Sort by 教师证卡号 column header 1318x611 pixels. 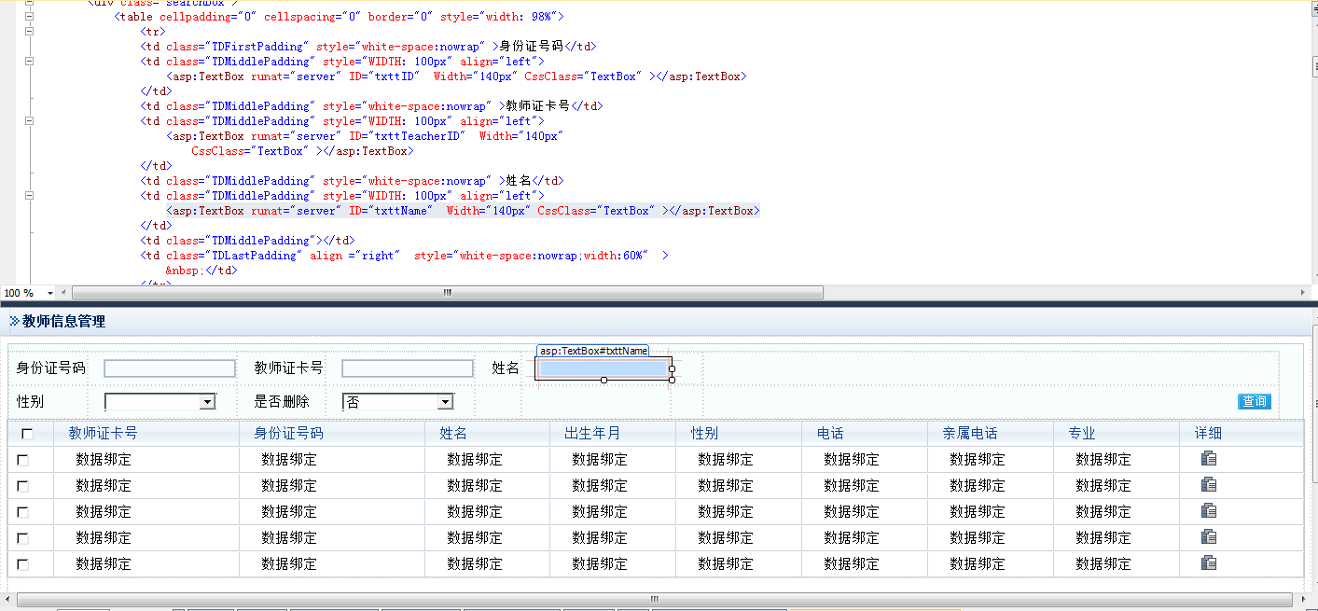pos(103,433)
